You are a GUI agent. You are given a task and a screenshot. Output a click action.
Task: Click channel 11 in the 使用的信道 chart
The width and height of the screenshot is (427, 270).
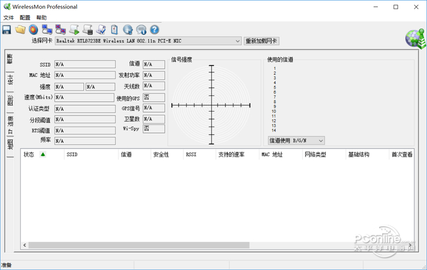click(274, 116)
